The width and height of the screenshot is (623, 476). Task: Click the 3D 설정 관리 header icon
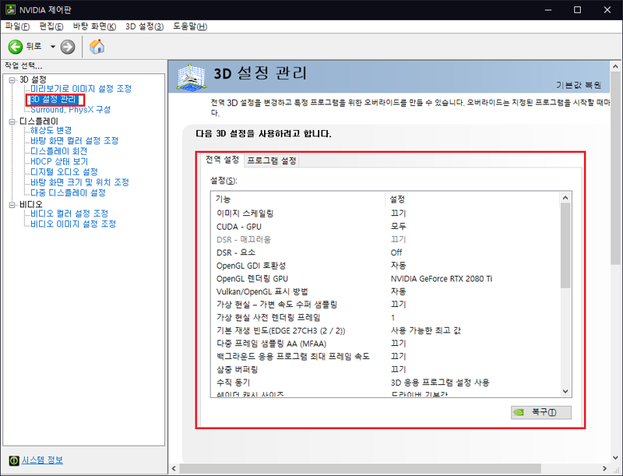coord(191,76)
